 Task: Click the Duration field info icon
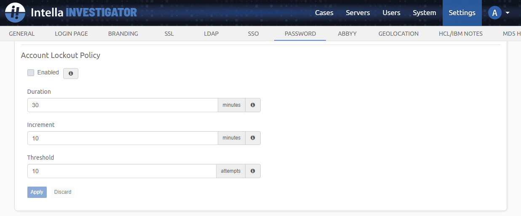[x=253, y=105]
